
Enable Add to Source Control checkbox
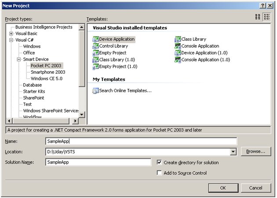159,173
